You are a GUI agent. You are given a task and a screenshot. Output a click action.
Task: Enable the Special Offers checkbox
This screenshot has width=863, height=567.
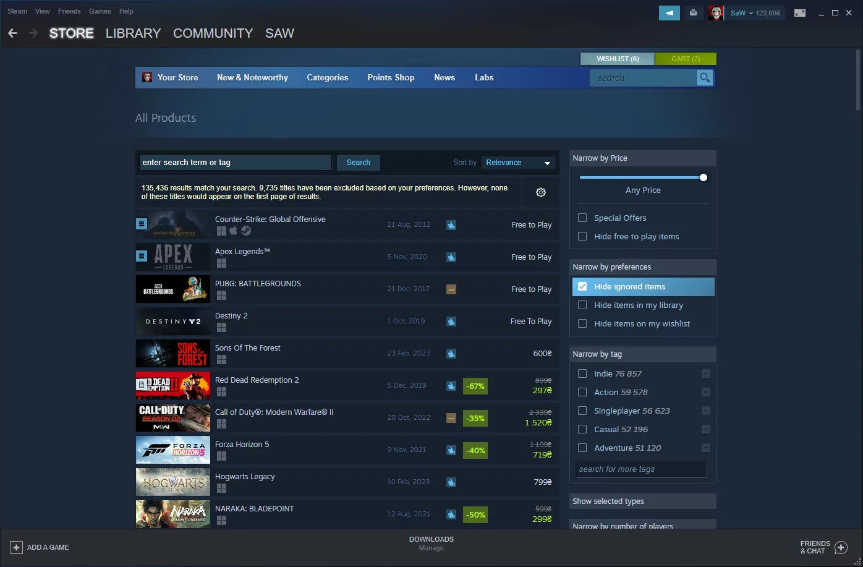click(582, 218)
